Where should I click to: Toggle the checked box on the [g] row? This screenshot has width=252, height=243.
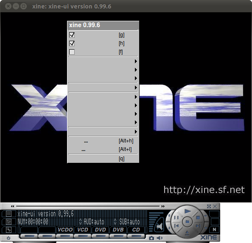[x=72, y=35]
